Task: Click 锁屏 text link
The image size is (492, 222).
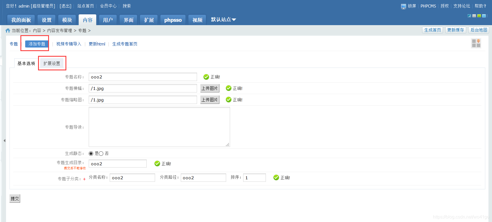Action: coord(412,6)
